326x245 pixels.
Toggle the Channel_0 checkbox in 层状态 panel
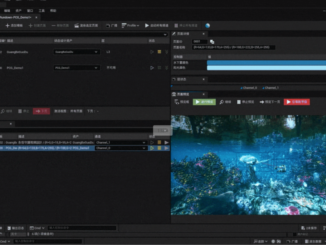click(x=241, y=88)
